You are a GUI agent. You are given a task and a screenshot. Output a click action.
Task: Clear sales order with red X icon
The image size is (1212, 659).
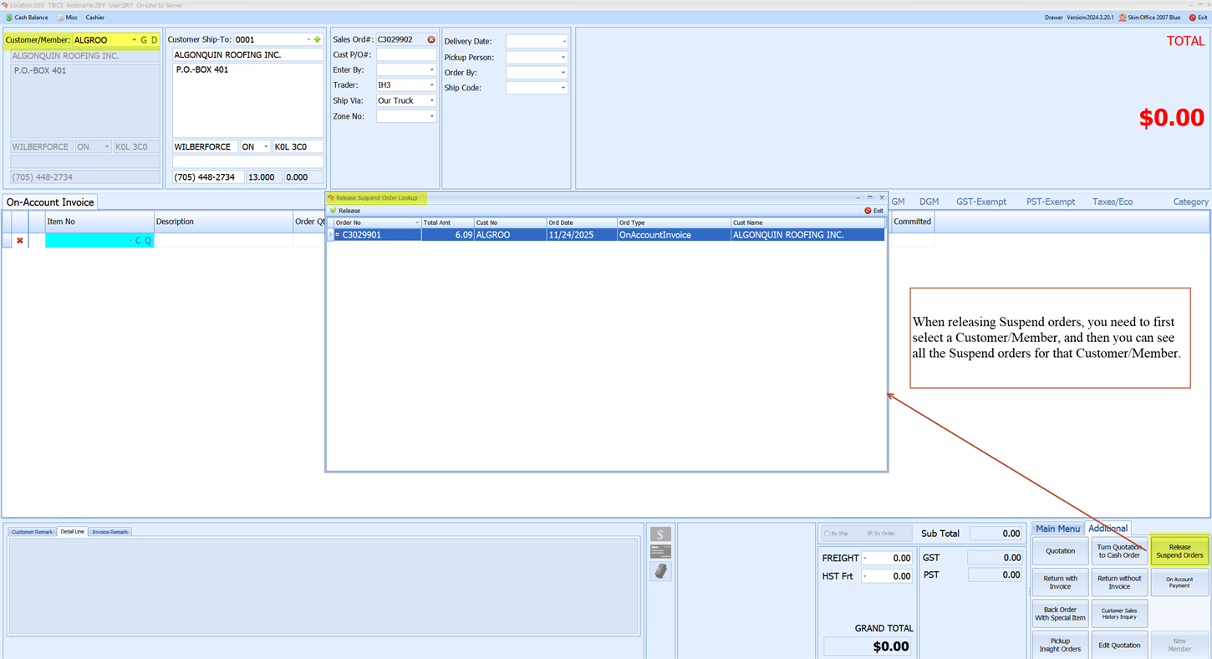pyautogui.click(x=431, y=39)
